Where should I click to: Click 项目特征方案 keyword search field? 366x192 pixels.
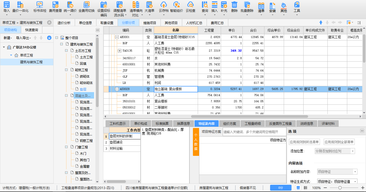[254, 132]
